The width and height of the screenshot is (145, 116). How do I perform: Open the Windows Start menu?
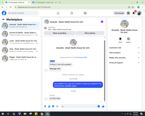[x=3, y=114]
